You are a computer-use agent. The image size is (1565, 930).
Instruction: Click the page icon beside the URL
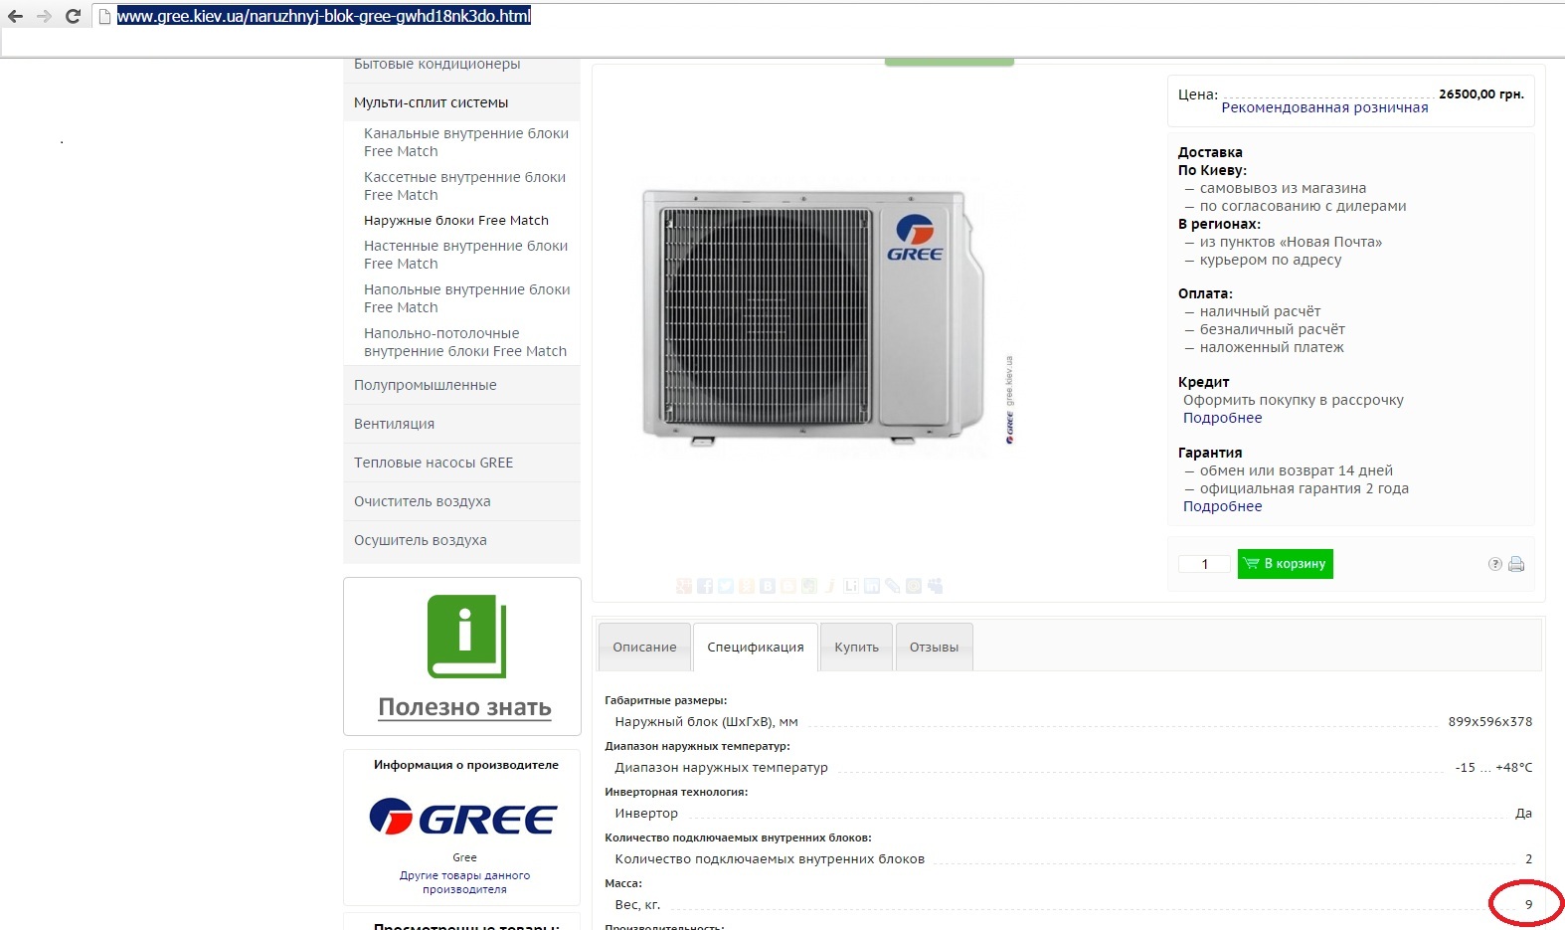tap(104, 16)
